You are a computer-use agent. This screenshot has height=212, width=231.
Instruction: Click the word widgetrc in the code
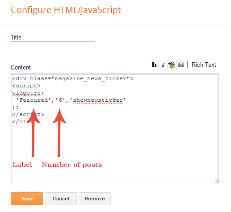pos(26,93)
